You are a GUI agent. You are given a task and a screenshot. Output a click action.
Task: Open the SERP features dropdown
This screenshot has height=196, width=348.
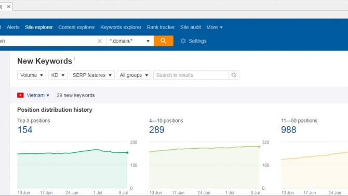click(92, 75)
